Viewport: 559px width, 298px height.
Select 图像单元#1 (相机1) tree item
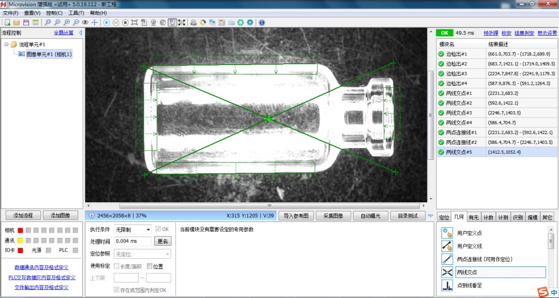click(x=49, y=54)
